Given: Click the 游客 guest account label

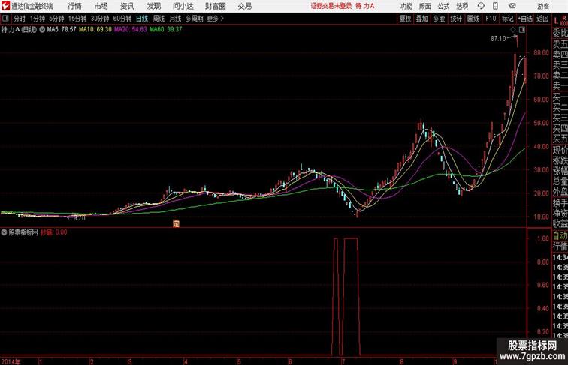Looking at the screenshot, I should pos(543,6).
